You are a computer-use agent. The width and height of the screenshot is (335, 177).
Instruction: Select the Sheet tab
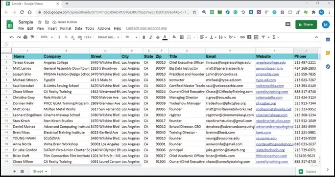pyautogui.click(x=40, y=171)
